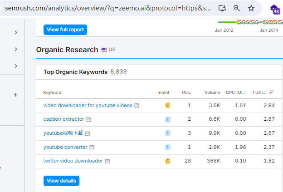Click the 0.10 CPC value
The height and width of the screenshot is (192, 283).
[x=240, y=161]
